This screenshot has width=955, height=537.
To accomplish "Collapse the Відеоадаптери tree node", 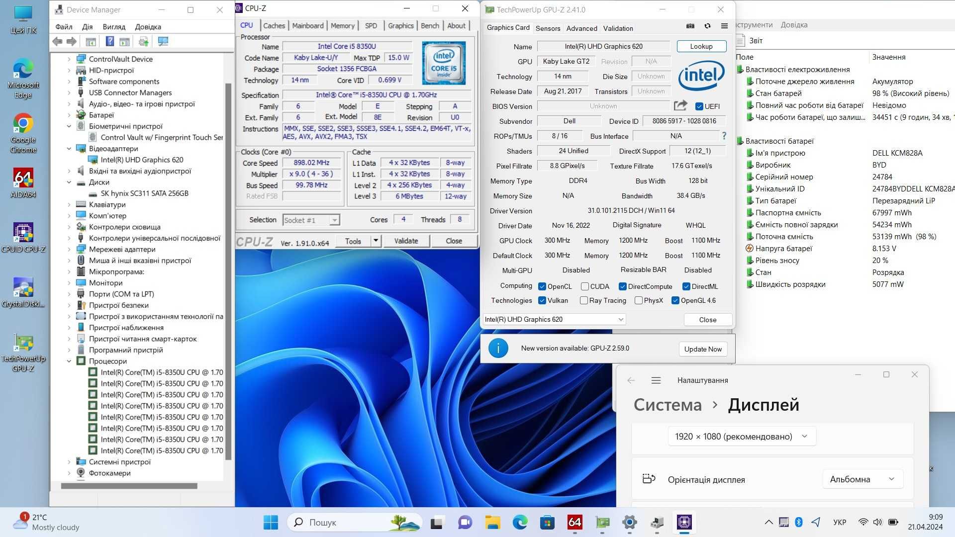I will click(69, 149).
